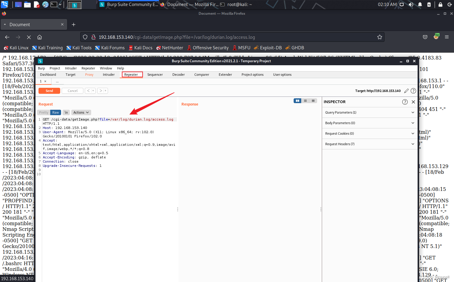Open the Project menu in Burp Suite

tap(55, 68)
